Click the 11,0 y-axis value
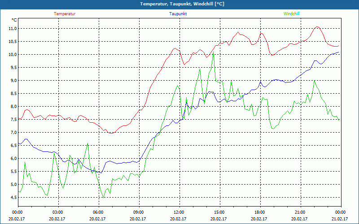 13,29
